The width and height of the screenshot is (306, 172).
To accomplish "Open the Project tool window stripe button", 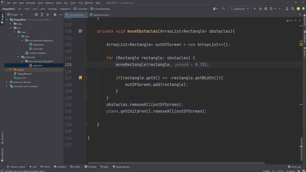I will pos(2,18).
